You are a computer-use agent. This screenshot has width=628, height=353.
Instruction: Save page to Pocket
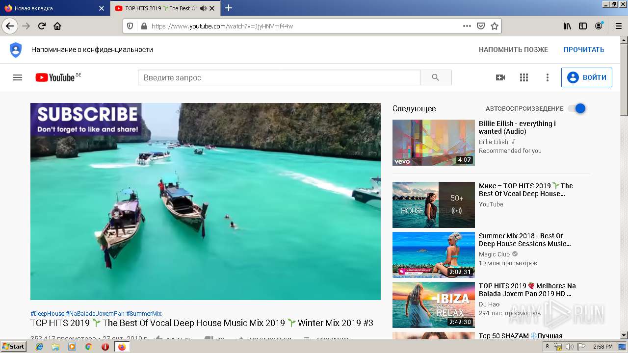[x=481, y=26]
